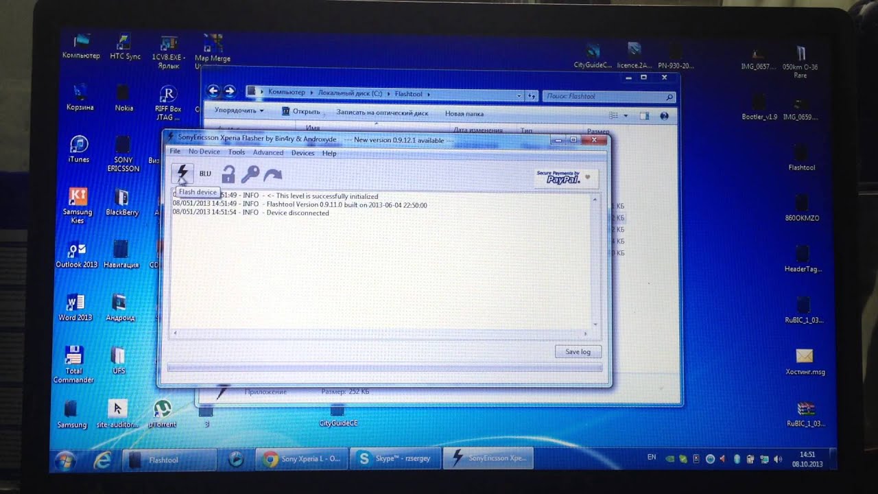
Task: Click 'Компьютер' in the Explorer address bar
Action: point(287,92)
